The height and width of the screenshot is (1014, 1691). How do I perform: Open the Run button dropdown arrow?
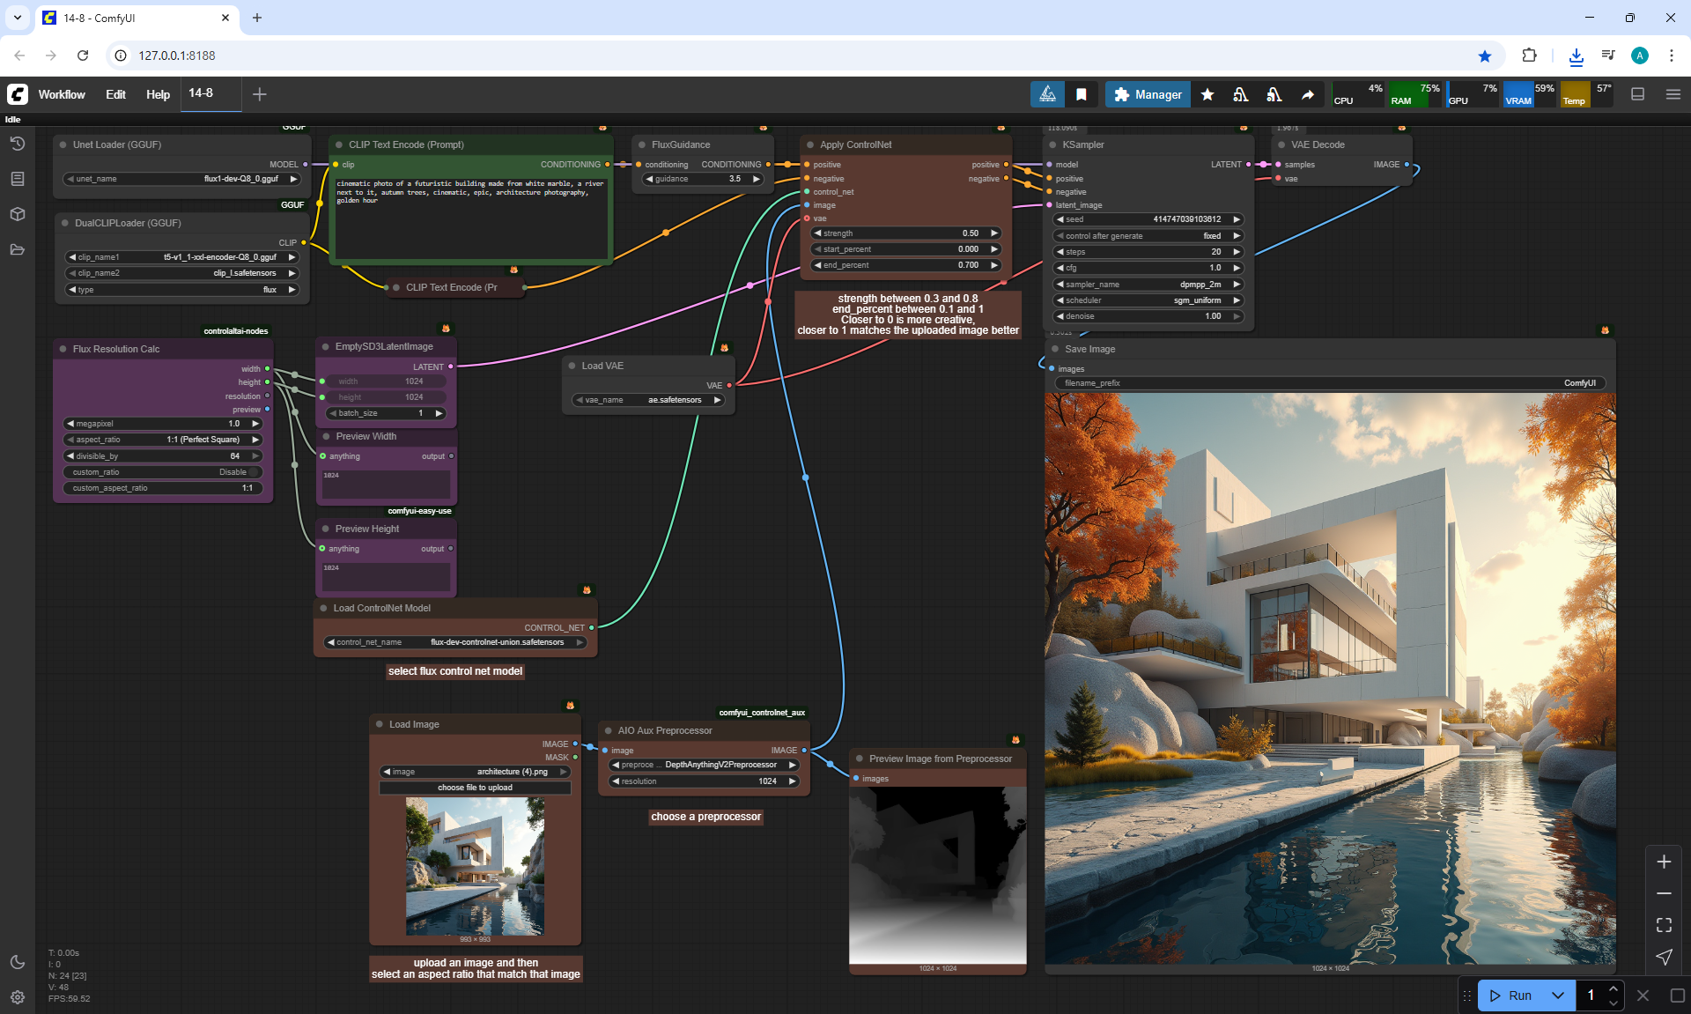[x=1557, y=995]
